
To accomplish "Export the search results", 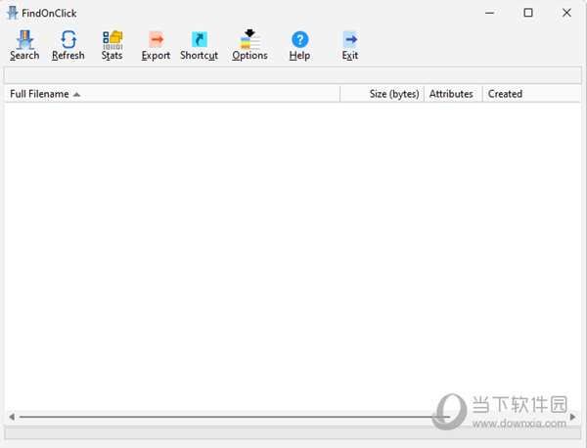I will pyautogui.click(x=156, y=45).
